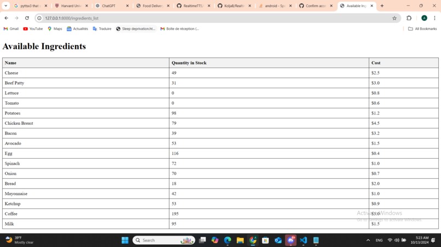Open File Explorer from the taskbar
This screenshot has width=441, height=247.
[x=240, y=240]
